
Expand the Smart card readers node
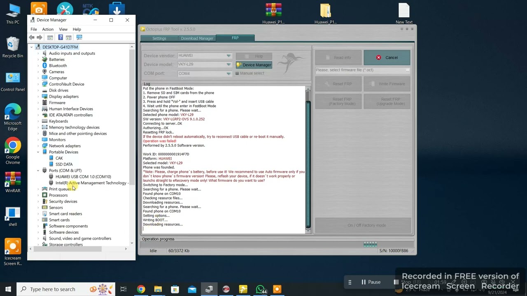(x=38, y=214)
